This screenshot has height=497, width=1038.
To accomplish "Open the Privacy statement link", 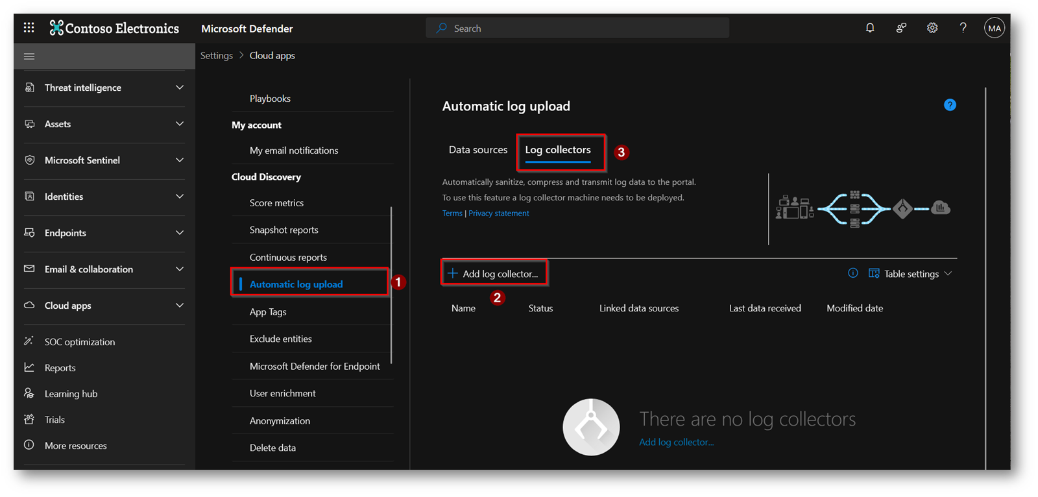I will (x=498, y=213).
